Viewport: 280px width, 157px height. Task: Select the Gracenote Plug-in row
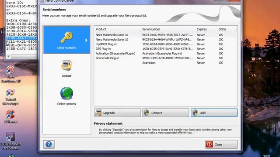pyautogui.click(x=166, y=58)
